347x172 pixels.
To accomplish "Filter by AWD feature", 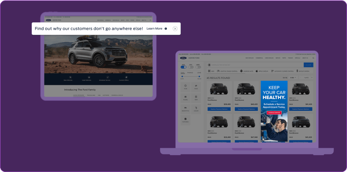I will [x=211, y=71].
